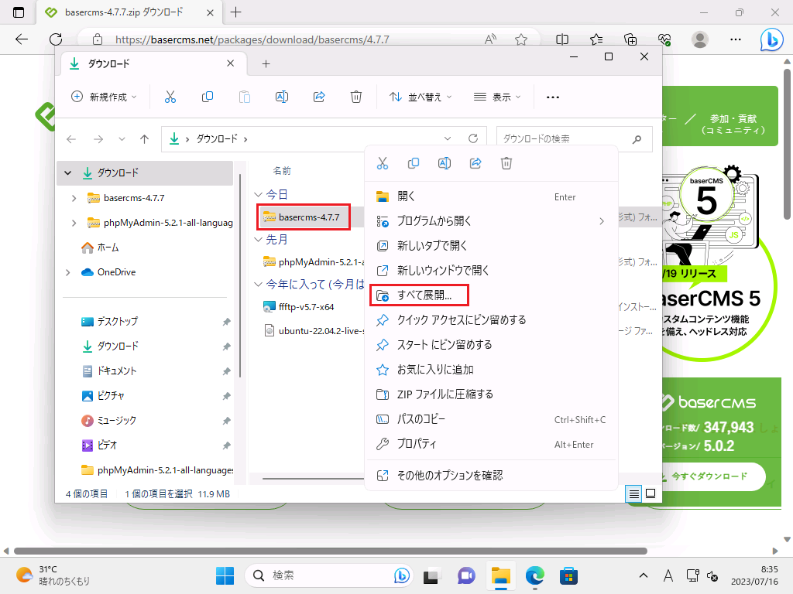The image size is (793, 594).
Task: Click Share icon in context menu top row
Action: (x=476, y=163)
